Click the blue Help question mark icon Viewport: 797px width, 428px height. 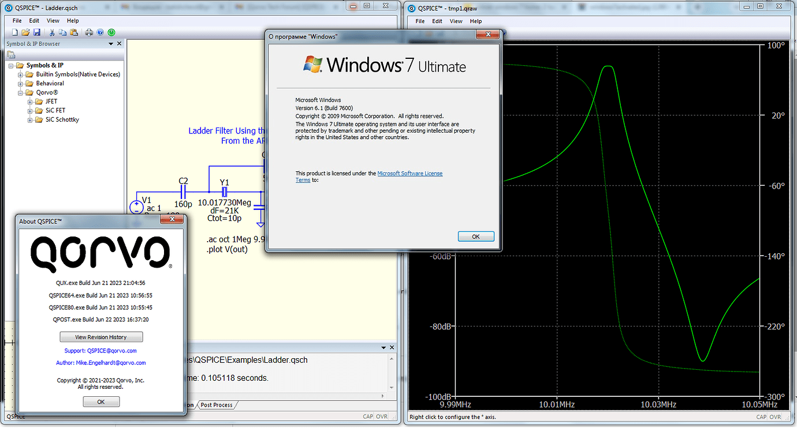(x=100, y=32)
